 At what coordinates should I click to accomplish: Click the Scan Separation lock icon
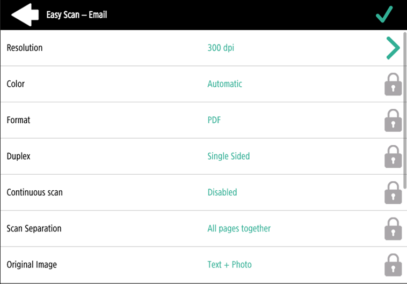(393, 229)
